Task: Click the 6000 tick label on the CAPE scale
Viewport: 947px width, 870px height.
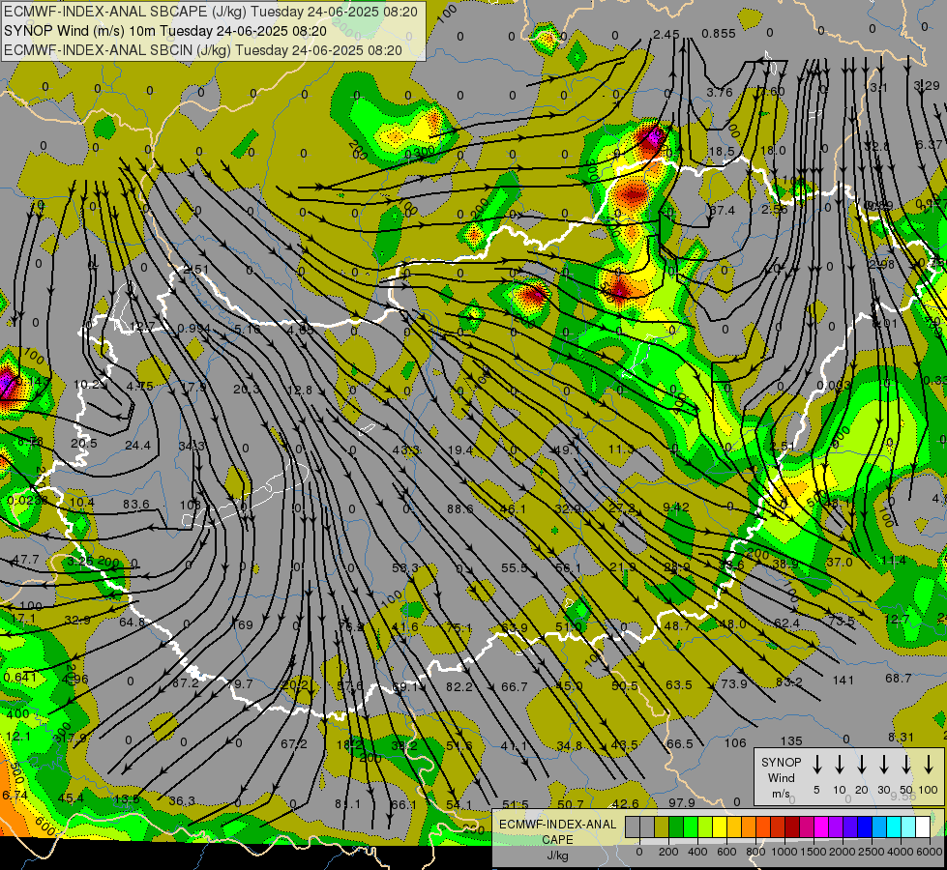Action: tap(930, 852)
